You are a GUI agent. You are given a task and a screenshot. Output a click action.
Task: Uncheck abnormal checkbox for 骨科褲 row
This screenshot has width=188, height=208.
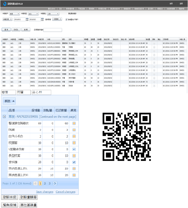(x=74, y=162)
